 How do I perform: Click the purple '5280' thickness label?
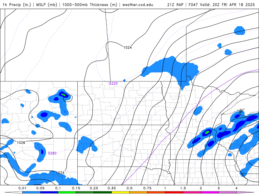(x=52, y=153)
